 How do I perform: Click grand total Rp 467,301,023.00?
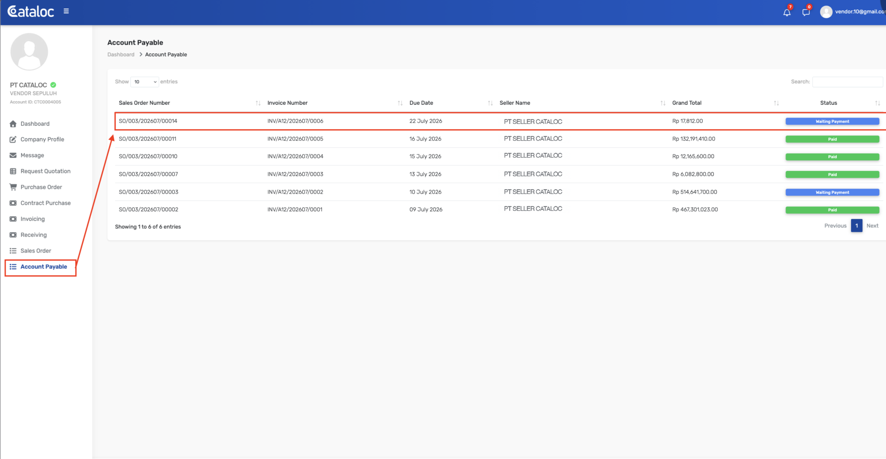[695, 209]
